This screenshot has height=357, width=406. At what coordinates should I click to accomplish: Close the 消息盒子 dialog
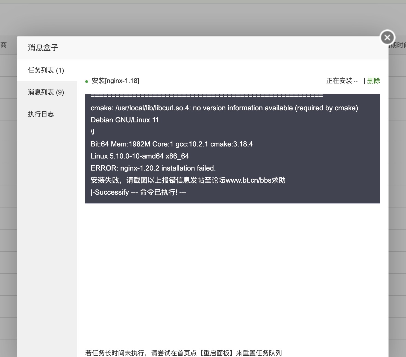click(x=387, y=37)
